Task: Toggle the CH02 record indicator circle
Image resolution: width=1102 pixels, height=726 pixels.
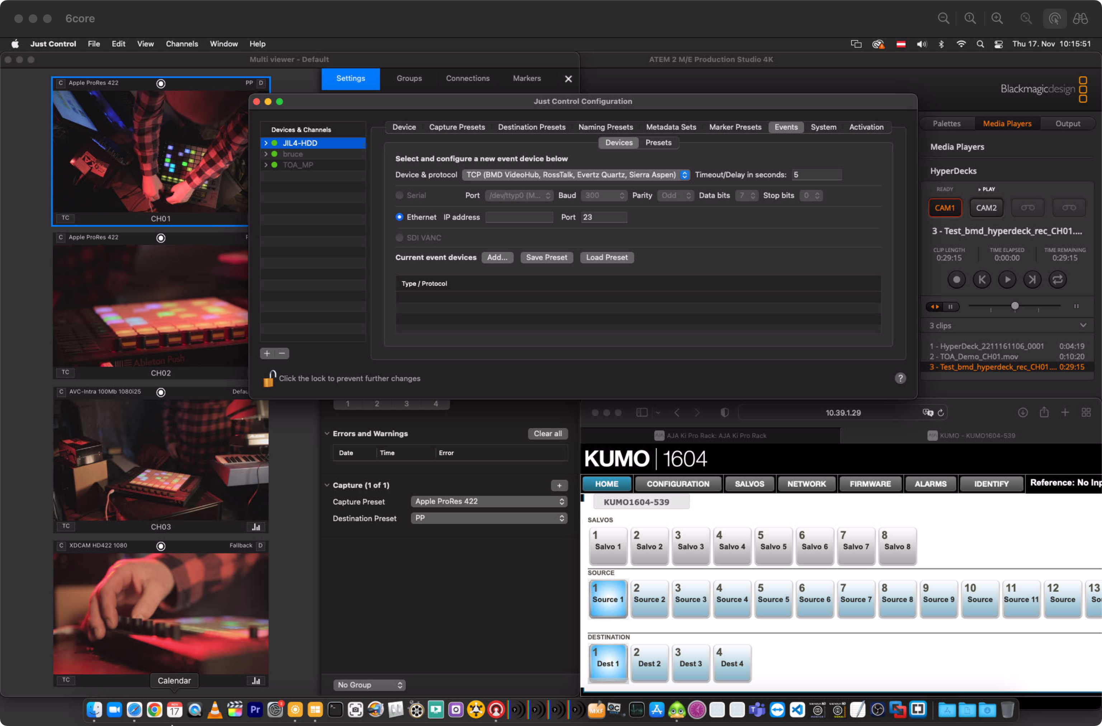Action: 161,237
